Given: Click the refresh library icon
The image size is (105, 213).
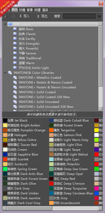Looking at the screenshot, I should 13,16.
